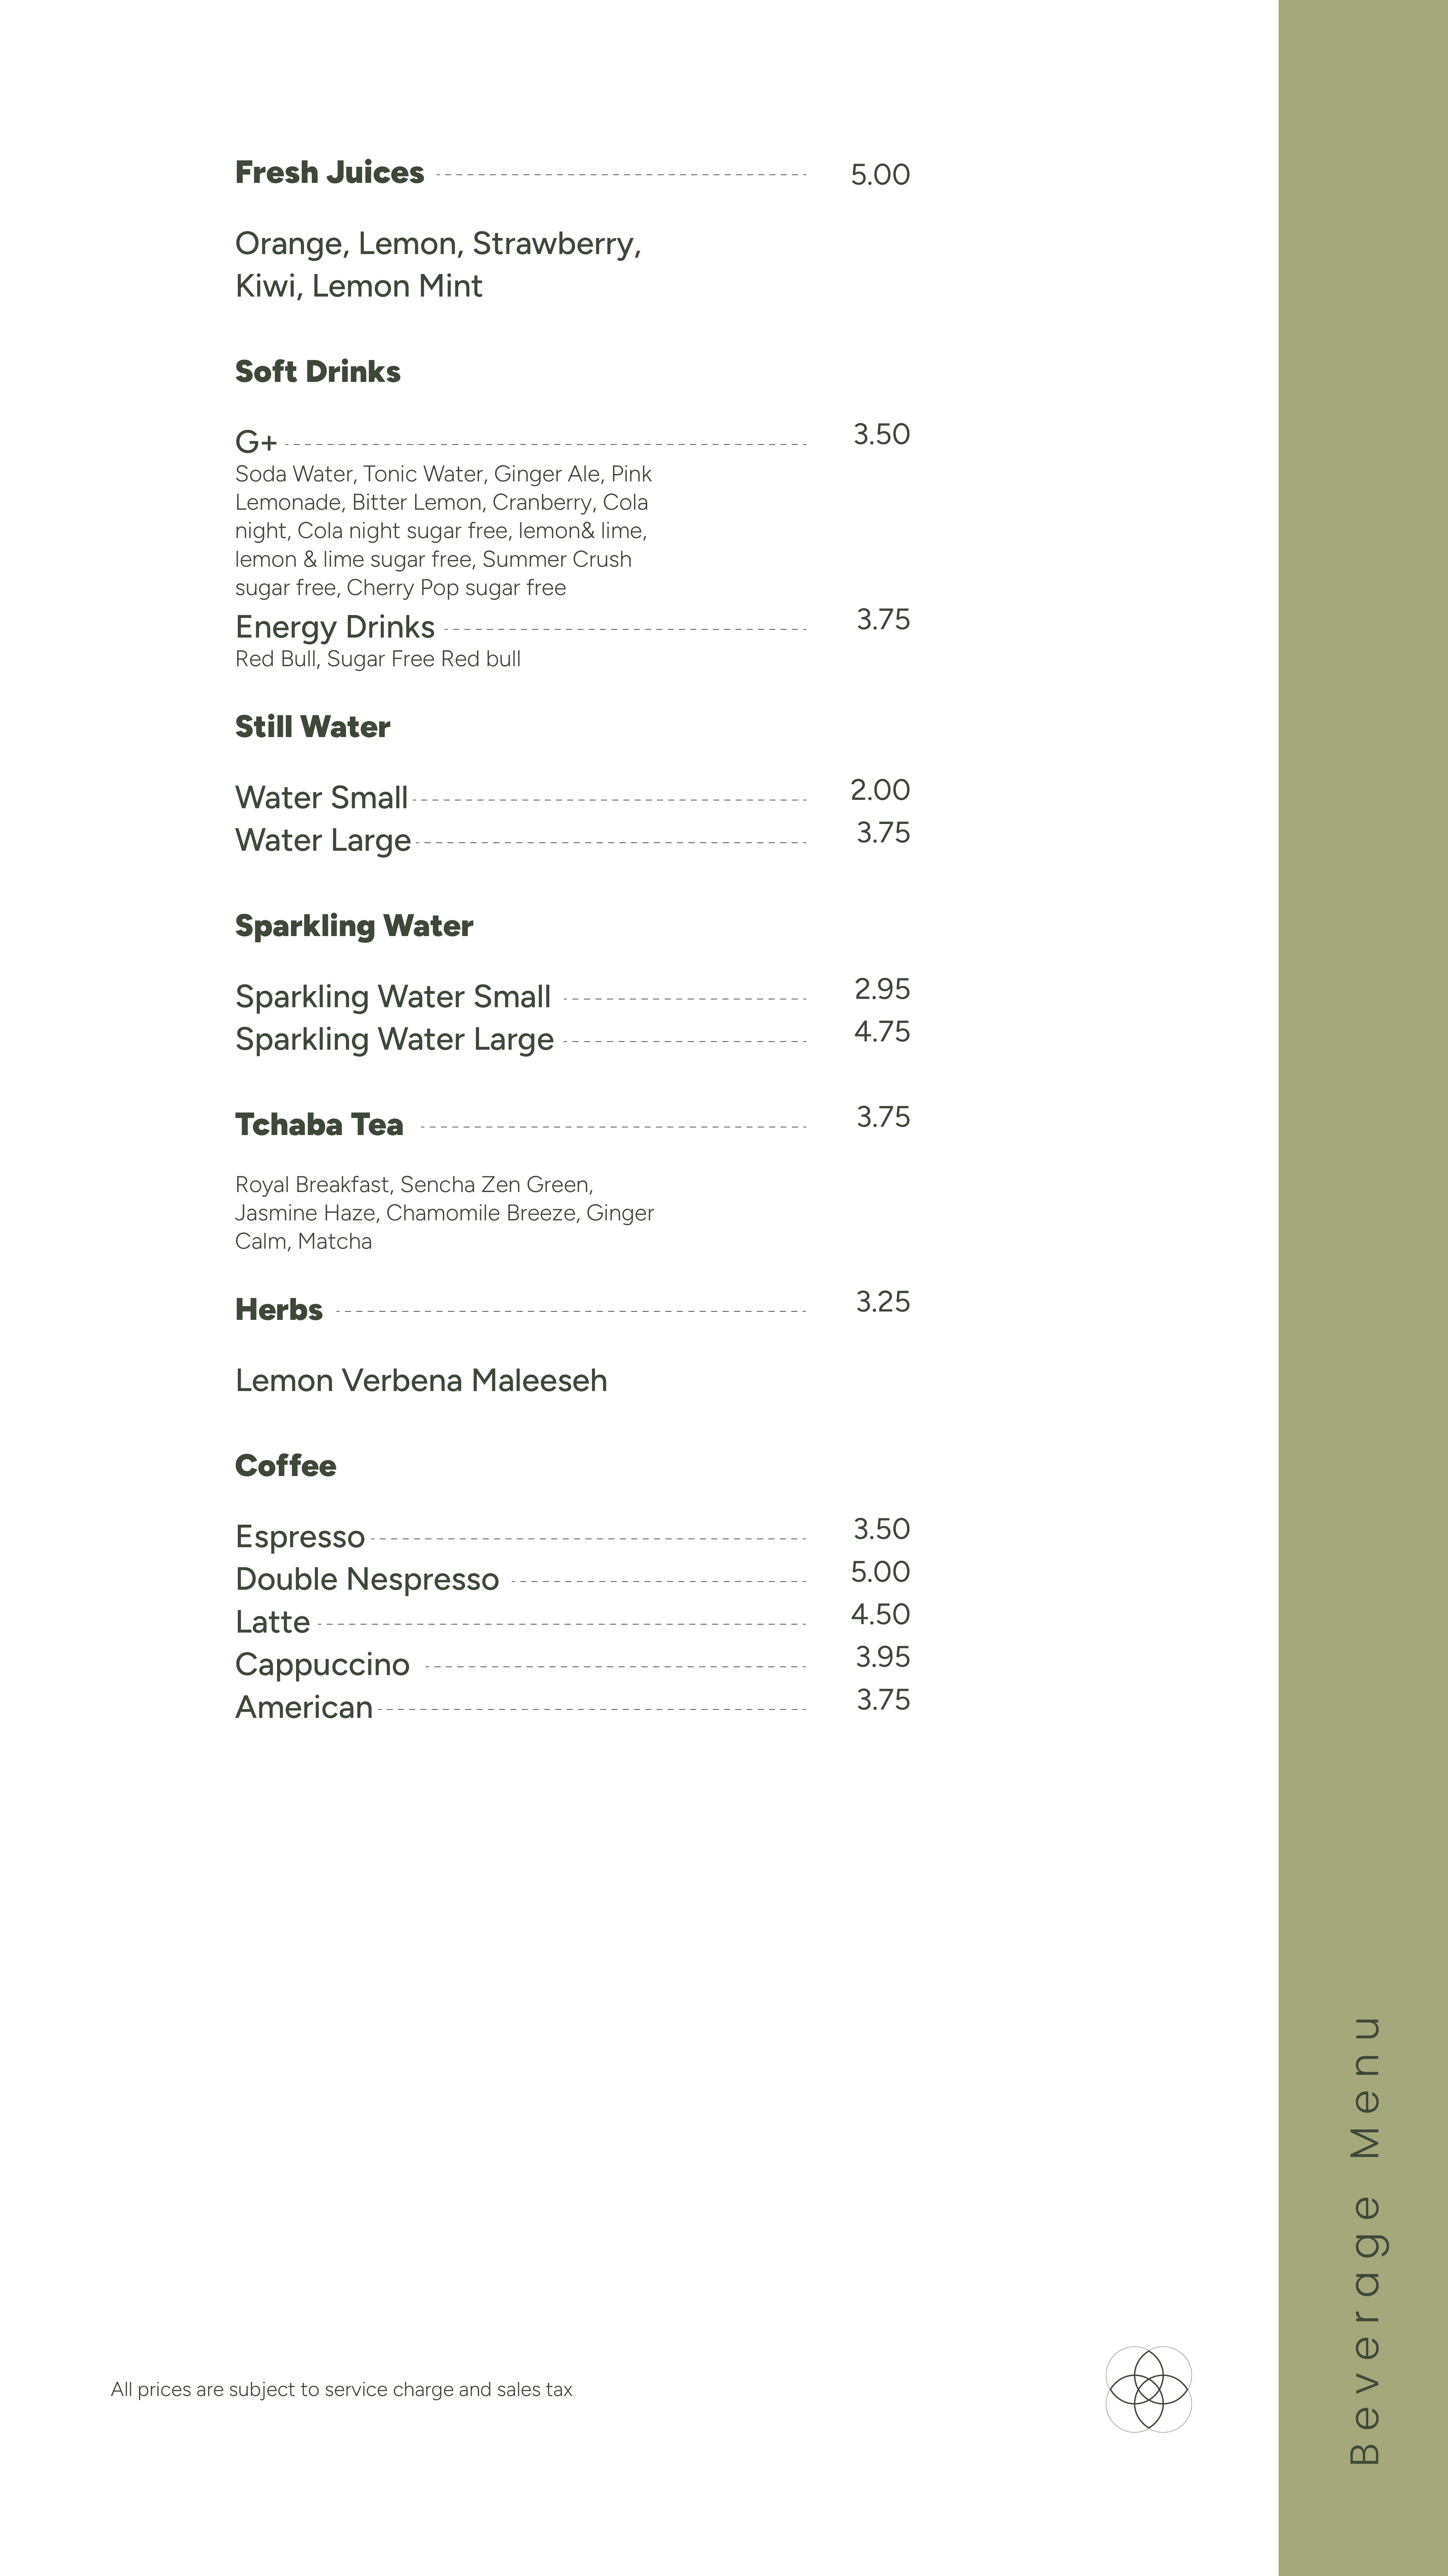Select the Herbs heading
1448x2576 pixels.
[279, 1310]
